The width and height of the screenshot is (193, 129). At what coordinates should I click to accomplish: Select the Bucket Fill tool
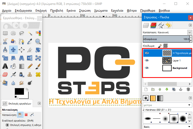pos(13,66)
